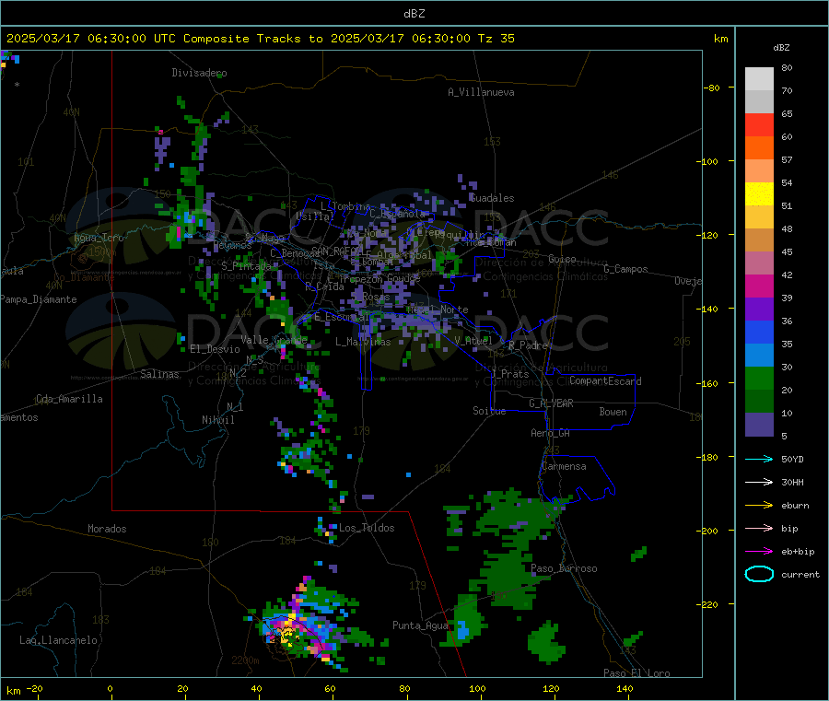Click the 'Lag.Llancanelo' map label

[58, 640]
